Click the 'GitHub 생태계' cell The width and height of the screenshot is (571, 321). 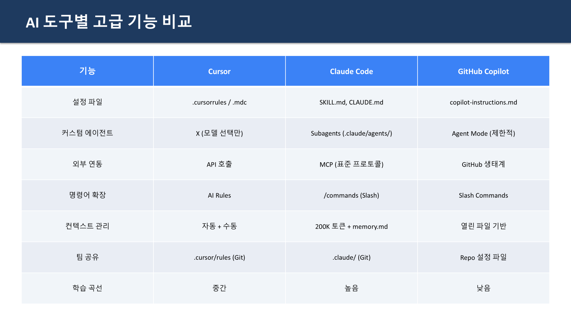tap(484, 164)
